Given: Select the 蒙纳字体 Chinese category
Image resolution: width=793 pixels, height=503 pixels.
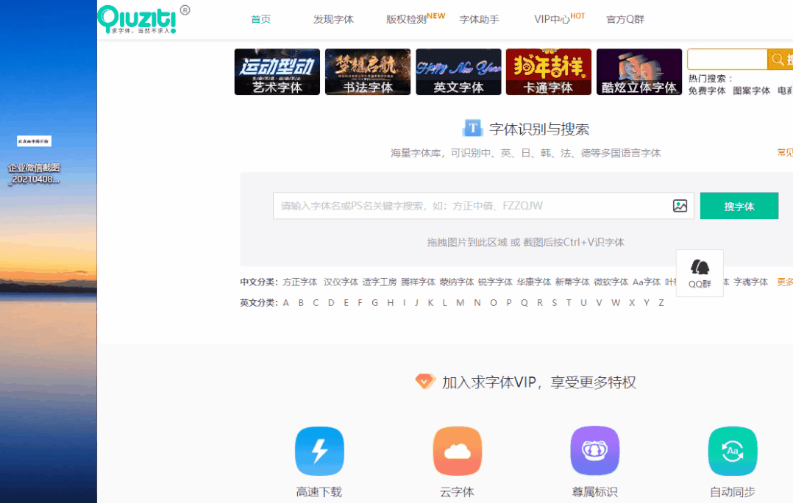Looking at the screenshot, I should (x=457, y=282).
